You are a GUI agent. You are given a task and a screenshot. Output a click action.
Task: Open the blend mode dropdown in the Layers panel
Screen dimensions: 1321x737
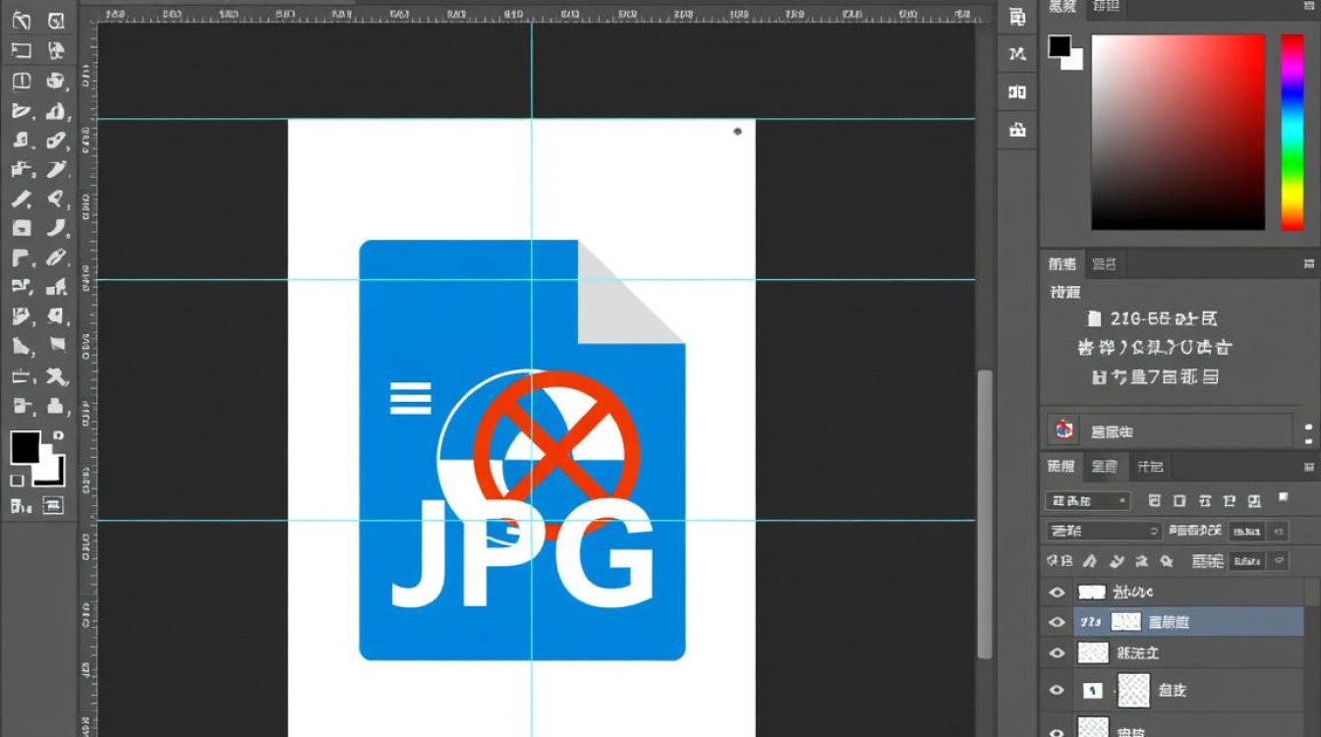(x=1105, y=531)
